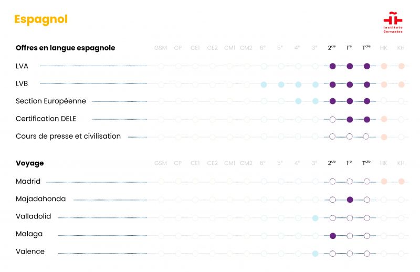420x272 pixels.
Task: Click the Valence light blue dot under 3e
Action: click(315, 254)
